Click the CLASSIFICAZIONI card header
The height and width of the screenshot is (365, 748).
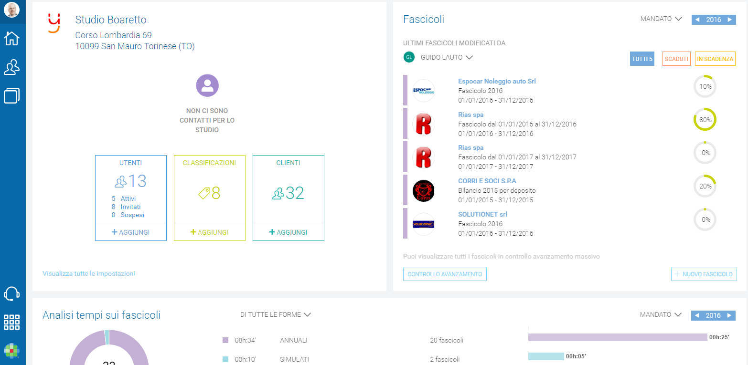coord(209,163)
